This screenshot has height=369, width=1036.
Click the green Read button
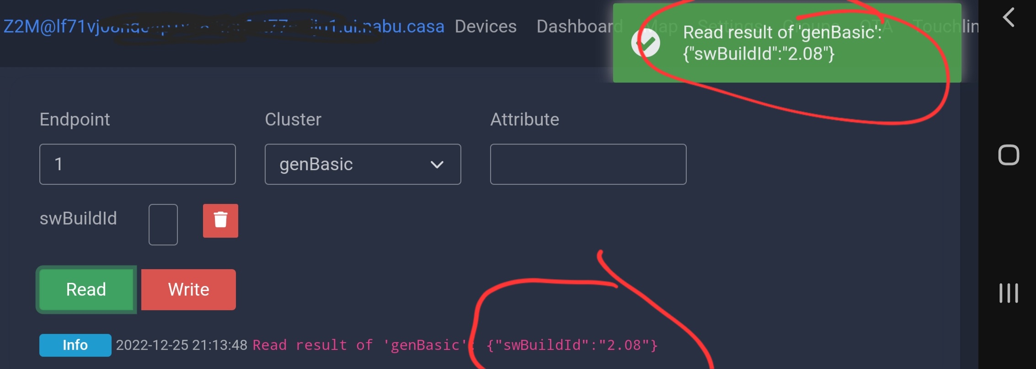[86, 290]
